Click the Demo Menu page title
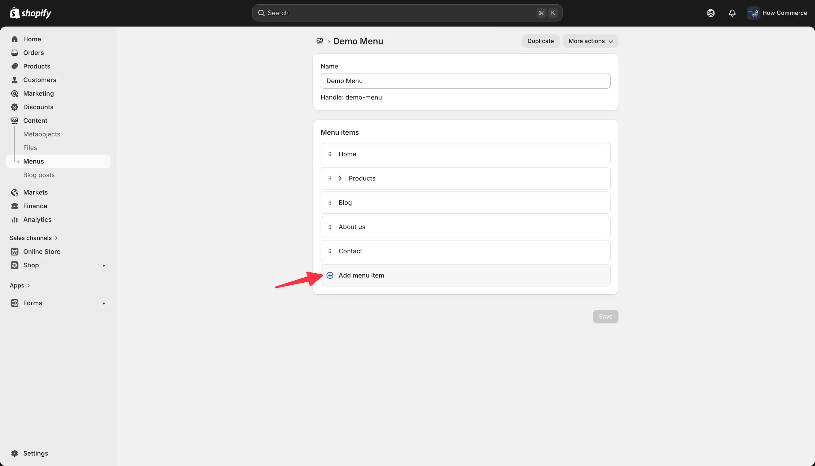815x466 pixels. click(x=358, y=41)
